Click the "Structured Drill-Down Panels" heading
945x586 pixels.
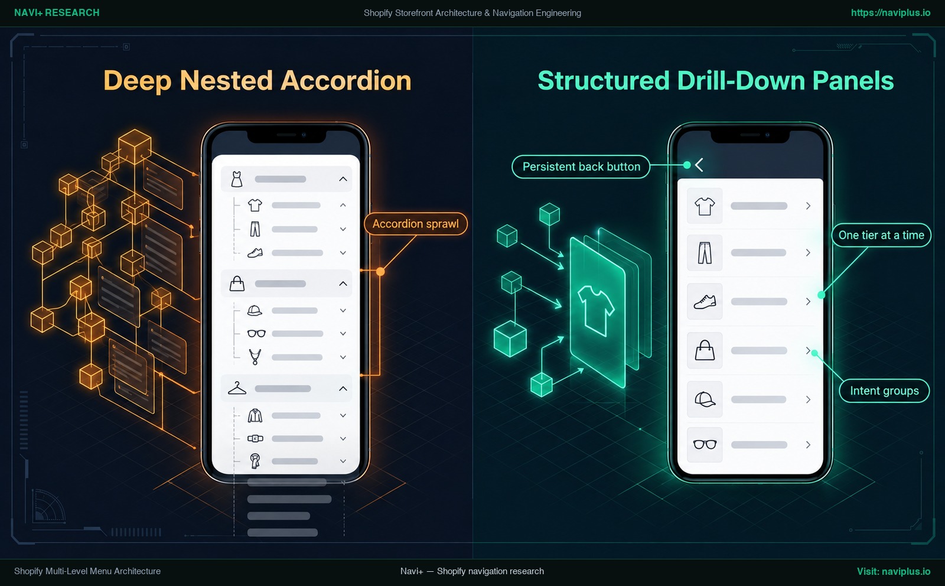[x=716, y=80]
